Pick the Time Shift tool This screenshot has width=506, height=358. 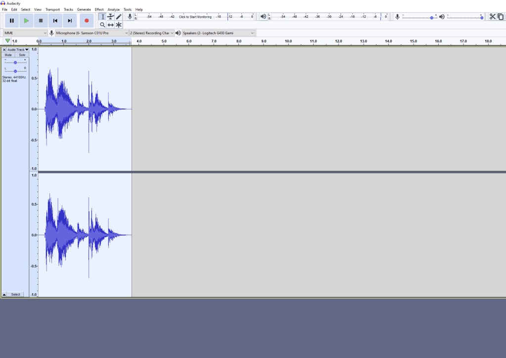click(111, 25)
